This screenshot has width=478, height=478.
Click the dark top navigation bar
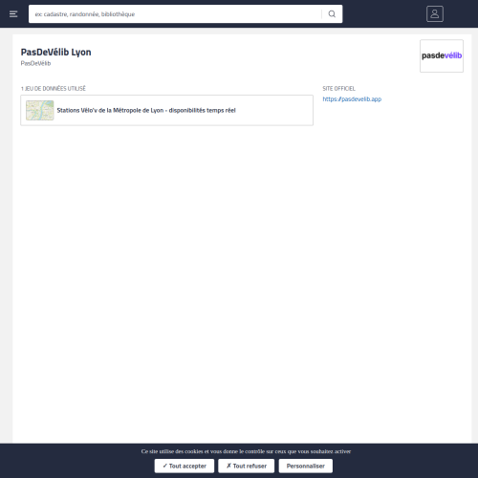[382, 14]
